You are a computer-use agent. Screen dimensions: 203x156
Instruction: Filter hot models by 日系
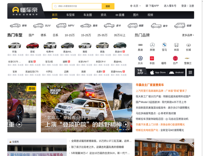55,35
